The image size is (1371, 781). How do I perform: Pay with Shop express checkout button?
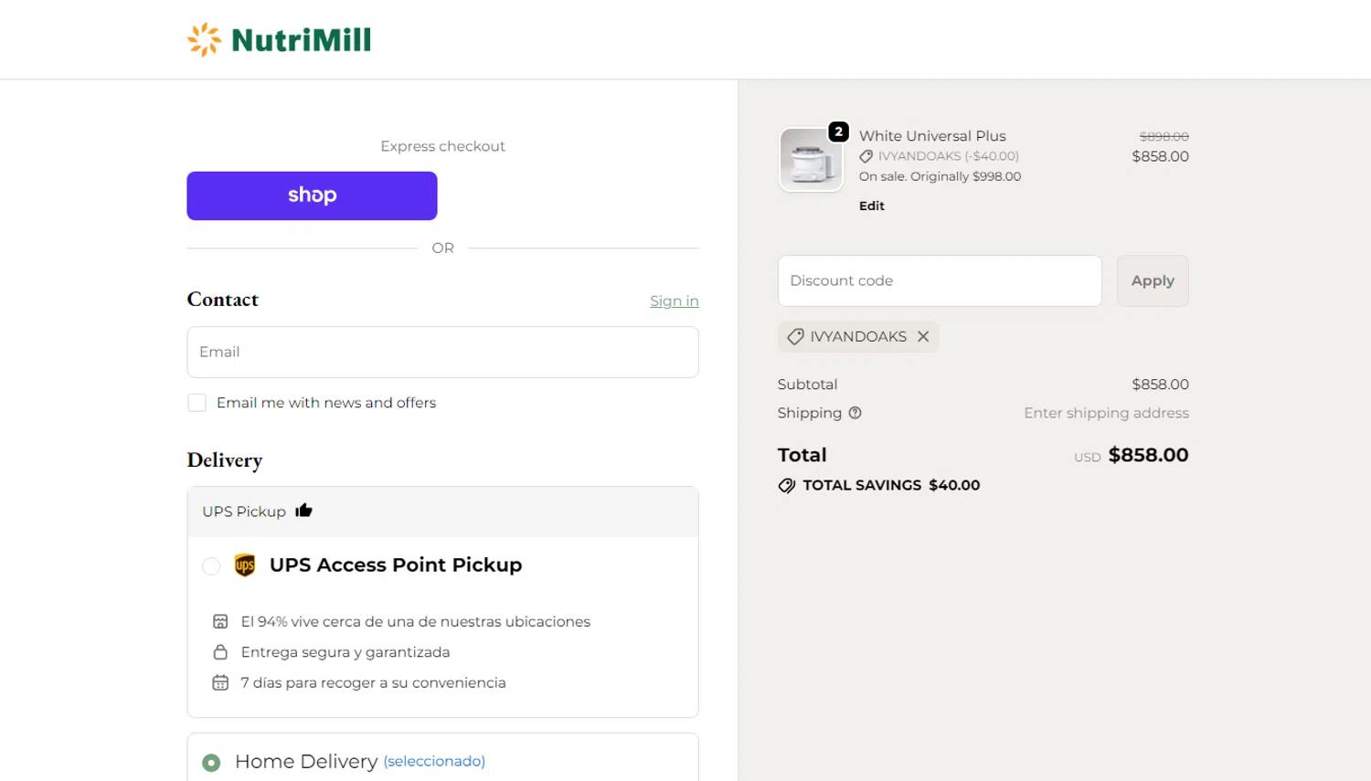click(x=312, y=195)
